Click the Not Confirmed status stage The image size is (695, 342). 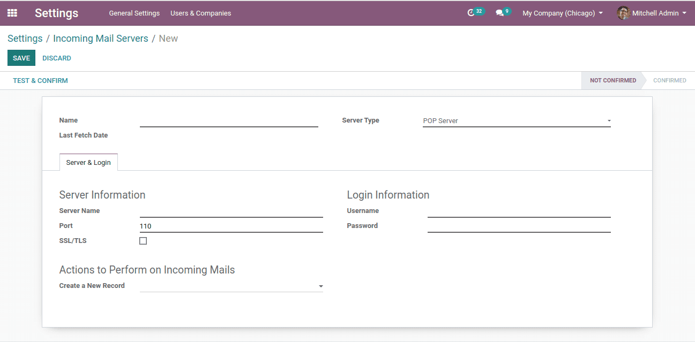612,80
